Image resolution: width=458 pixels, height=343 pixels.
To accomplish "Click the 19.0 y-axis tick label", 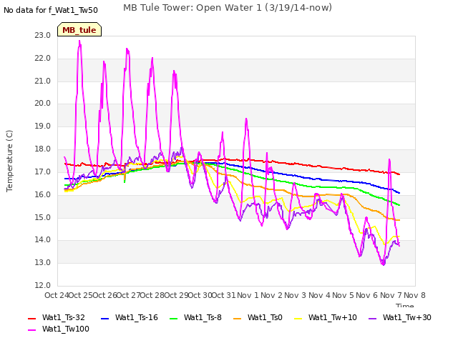I will click(x=43, y=126).
